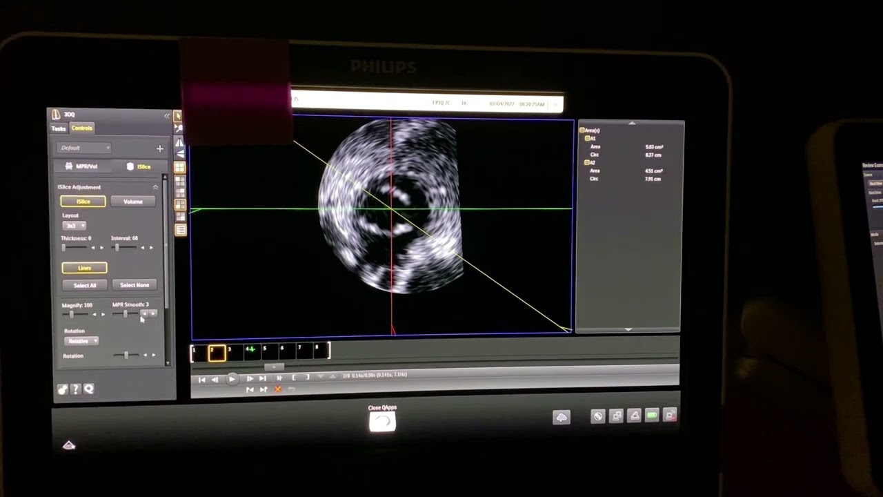Switch to the MPR/Vol tab

82,166
